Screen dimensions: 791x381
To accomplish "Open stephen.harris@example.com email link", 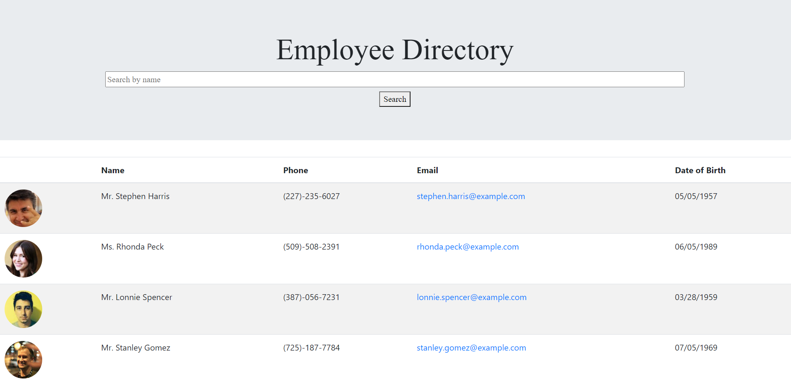I will click(x=471, y=196).
